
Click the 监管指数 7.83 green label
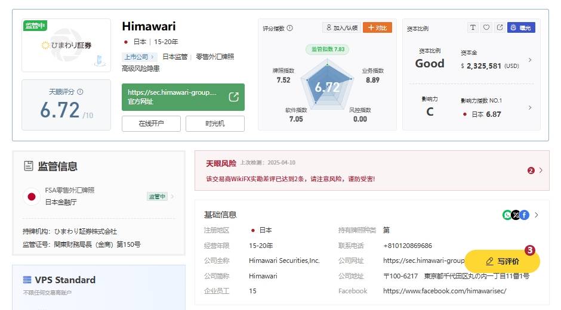[x=328, y=49]
